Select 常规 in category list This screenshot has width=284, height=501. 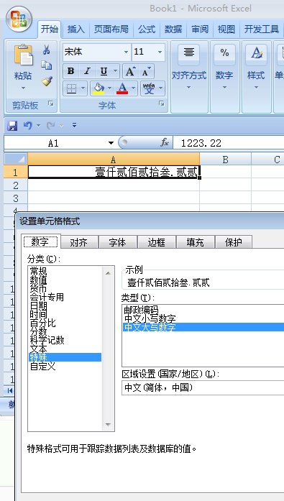[38, 271]
